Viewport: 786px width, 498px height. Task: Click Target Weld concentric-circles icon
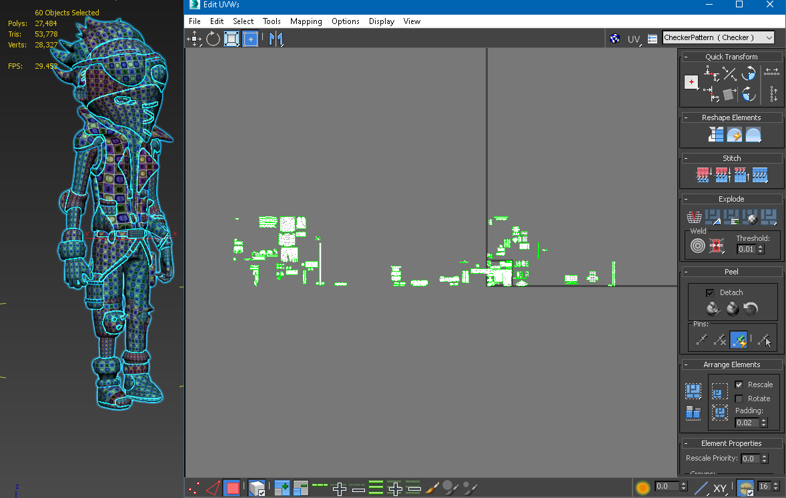[698, 246]
